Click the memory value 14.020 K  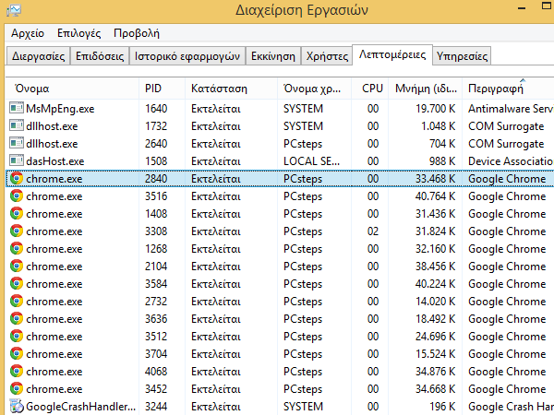435,302
